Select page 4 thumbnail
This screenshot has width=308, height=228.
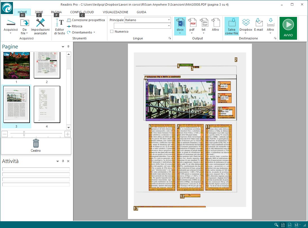(47, 104)
